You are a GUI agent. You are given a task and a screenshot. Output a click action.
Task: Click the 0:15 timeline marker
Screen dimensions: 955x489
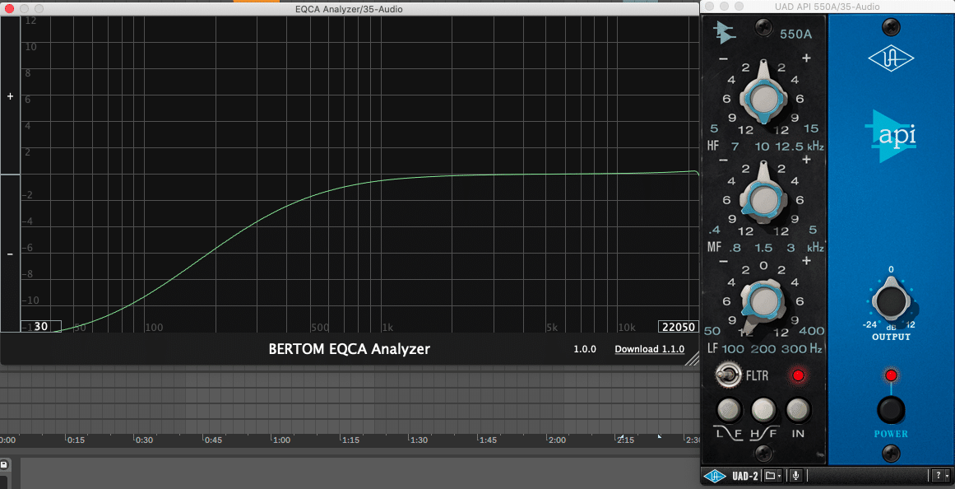pyautogui.click(x=76, y=440)
